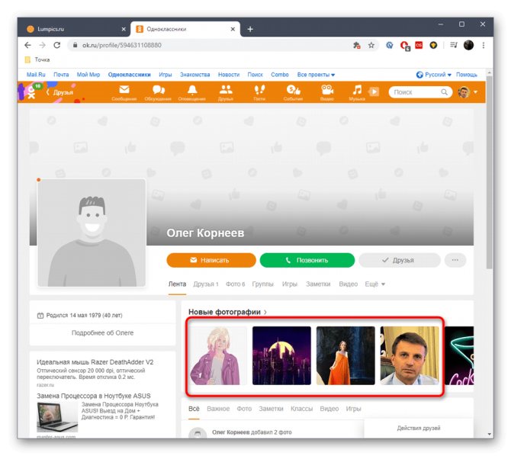Viewport: 511px width, 456px height.
Task: Open the purple city moon photo
Action: tap(281, 355)
